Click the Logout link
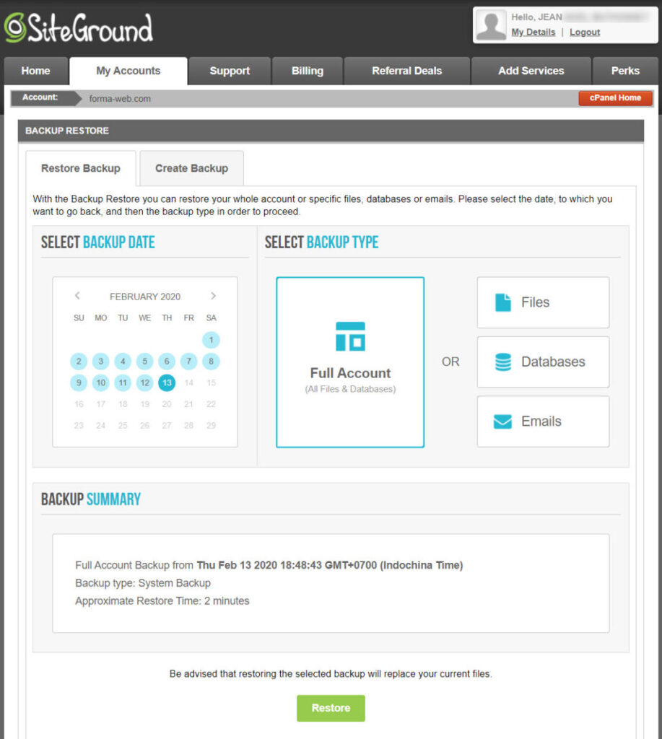Viewport: 662px width, 739px height. tap(585, 32)
